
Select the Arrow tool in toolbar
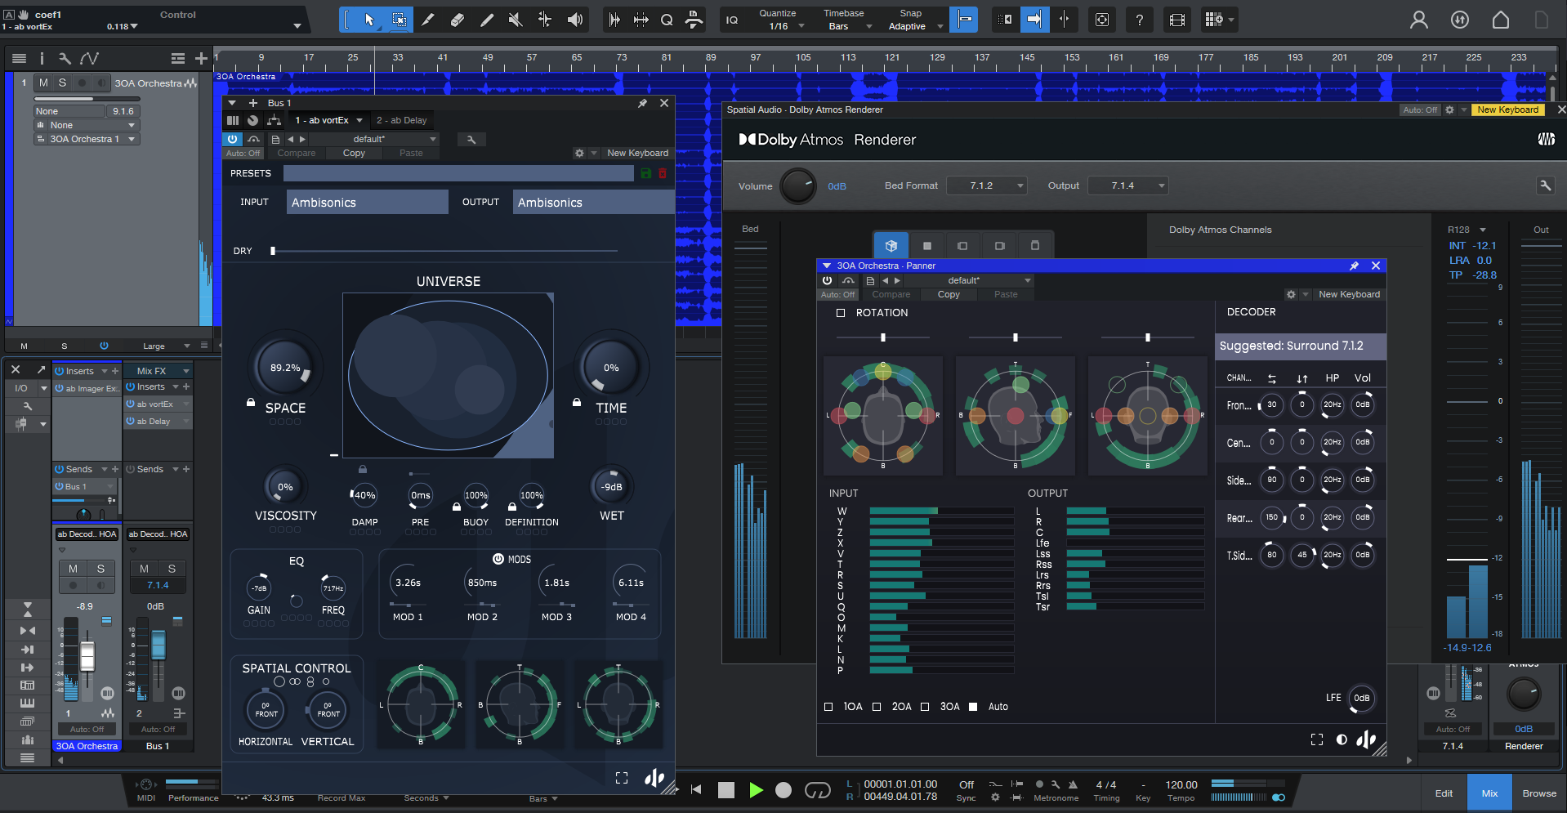(x=369, y=20)
